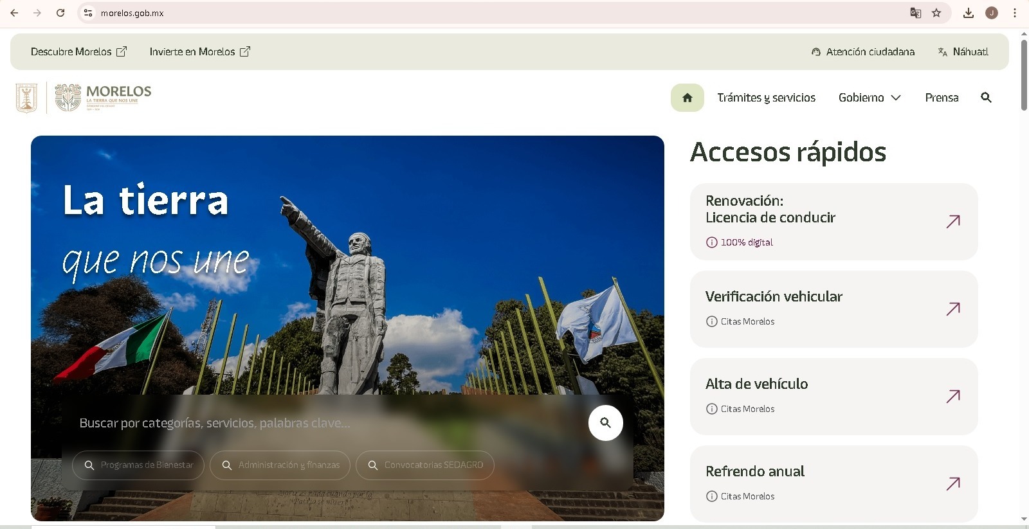Viewport: 1029px width, 529px height.
Task: Open the Chrome three-dot menu
Action: click(1015, 13)
